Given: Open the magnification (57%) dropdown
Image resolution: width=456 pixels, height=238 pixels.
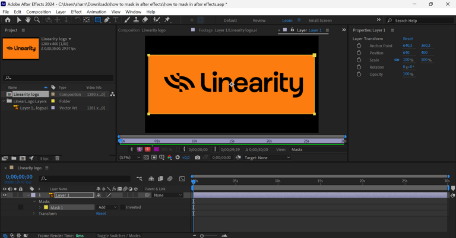Looking at the screenshot, I should click(x=129, y=157).
